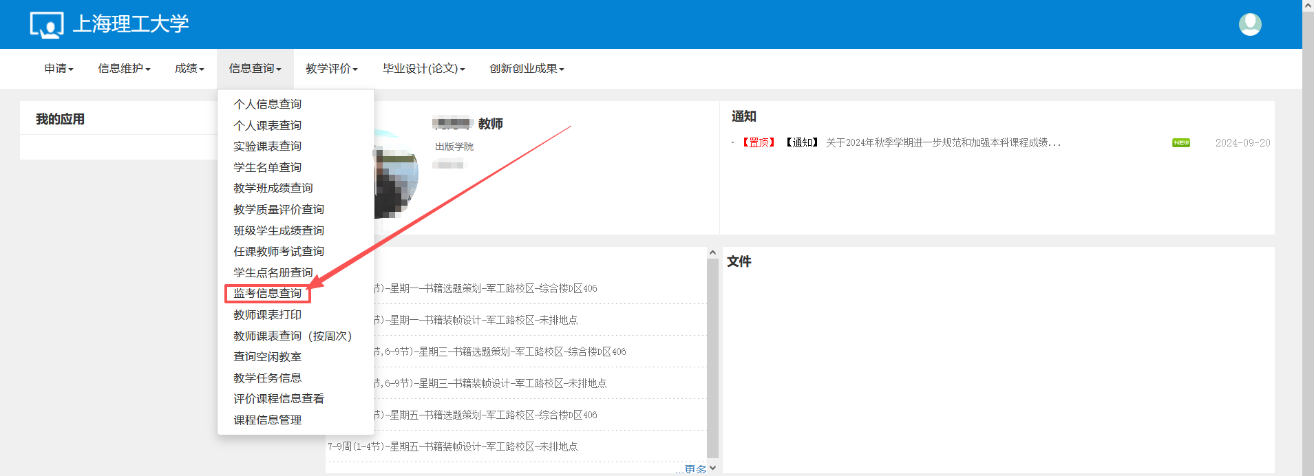Open the 创新创业成果 menu
The height and width of the screenshot is (476, 1314).
tap(527, 69)
